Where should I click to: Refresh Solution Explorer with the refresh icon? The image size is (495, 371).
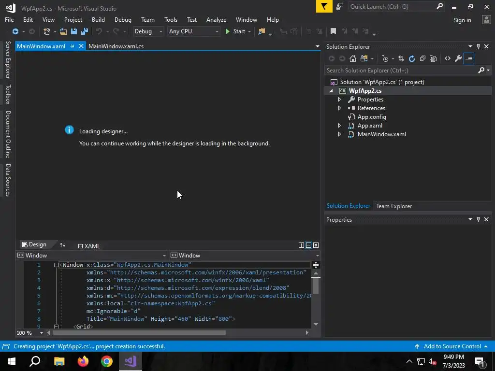pos(412,58)
